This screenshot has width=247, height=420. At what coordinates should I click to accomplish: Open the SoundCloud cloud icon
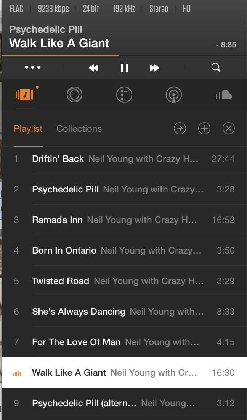[x=223, y=95]
